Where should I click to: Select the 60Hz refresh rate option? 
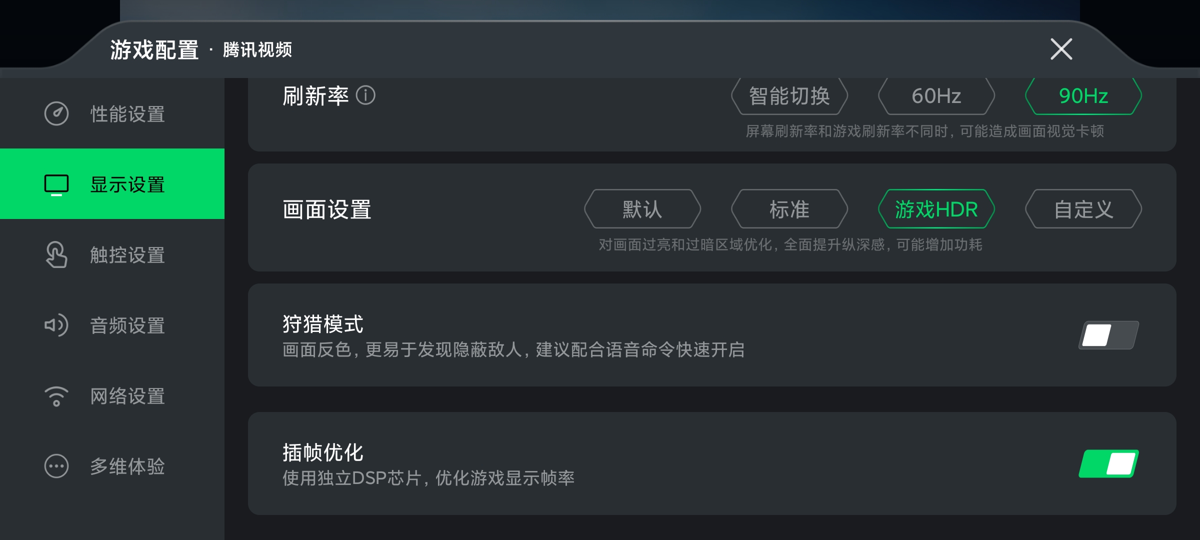pyautogui.click(x=936, y=95)
